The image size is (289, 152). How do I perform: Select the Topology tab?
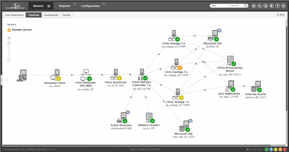coord(34,15)
